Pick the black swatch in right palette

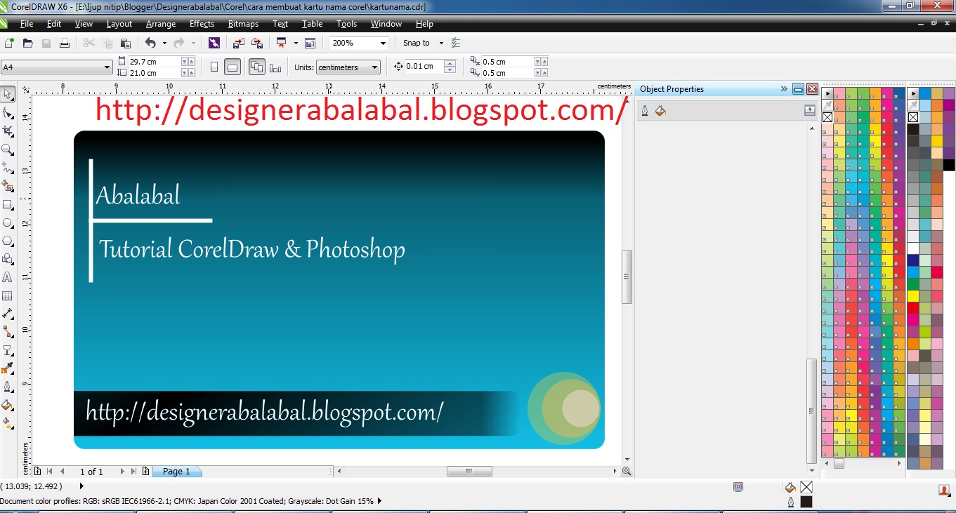pos(913,129)
